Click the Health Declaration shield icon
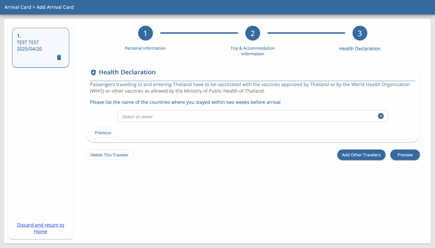The width and height of the screenshot is (435, 248). tap(93, 72)
